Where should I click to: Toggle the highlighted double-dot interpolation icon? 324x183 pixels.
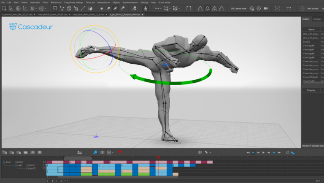[115, 8]
